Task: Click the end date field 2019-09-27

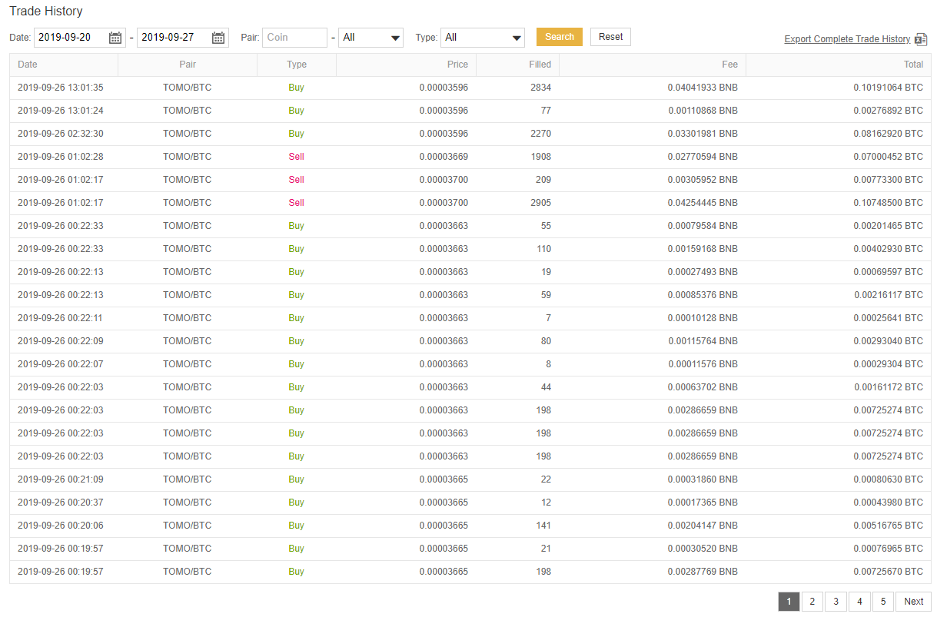Action: pyautogui.click(x=183, y=37)
